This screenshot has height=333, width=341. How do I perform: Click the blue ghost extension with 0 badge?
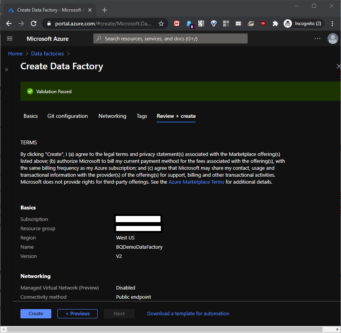pos(189,24)
